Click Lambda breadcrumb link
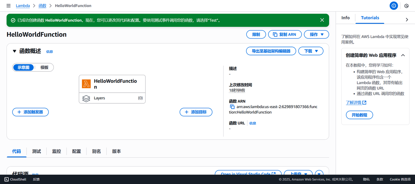Viewport: 415px width, 184px height. click(23, 6)
